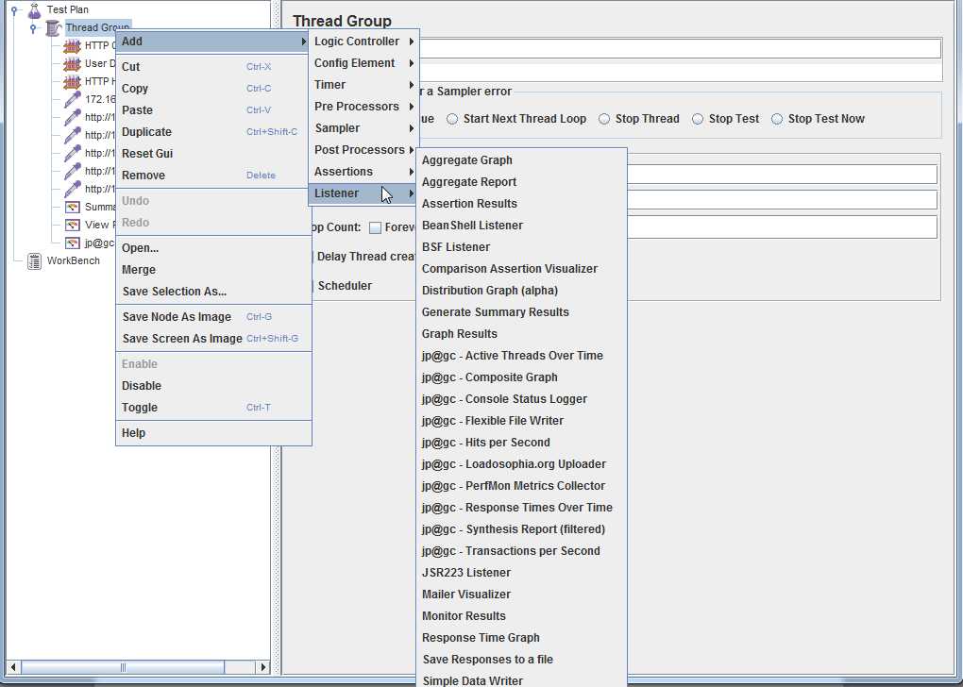This screenshot has width=963, height=687.
Task: Expand the Sampler submenu
Action: pyautogui.click(x=363, y=127)
